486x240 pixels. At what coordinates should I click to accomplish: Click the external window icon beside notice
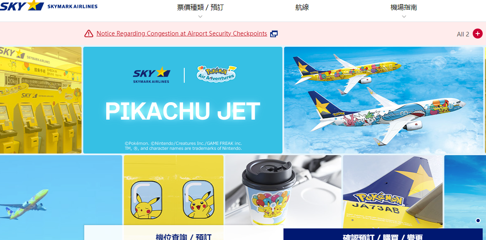point(274,34)
